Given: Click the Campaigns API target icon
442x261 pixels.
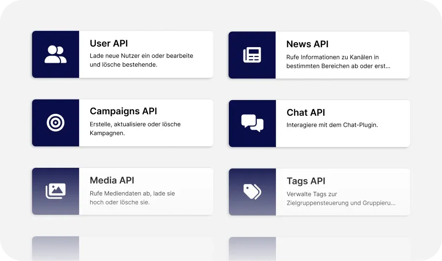Looking at the screenshot, I should pyautogui.click(x=55, y=123).
